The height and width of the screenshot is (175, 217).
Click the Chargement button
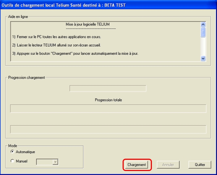(x=136, y=165)
